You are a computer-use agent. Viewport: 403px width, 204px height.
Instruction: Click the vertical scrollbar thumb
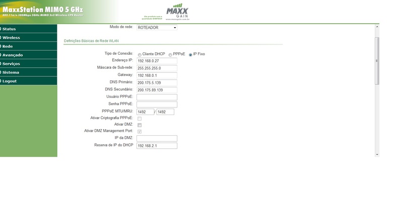377,61
